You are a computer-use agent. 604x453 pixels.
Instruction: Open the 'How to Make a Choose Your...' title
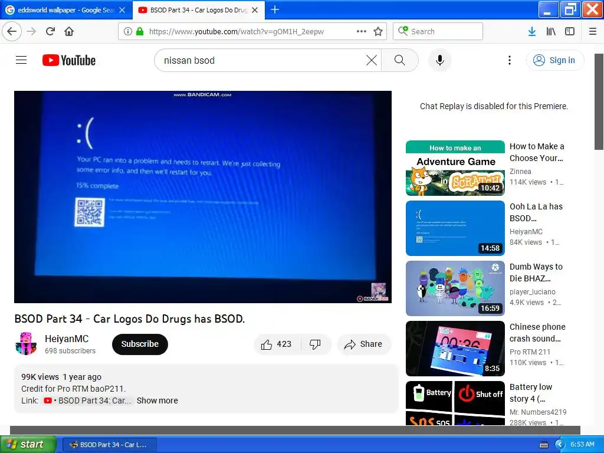tap(537, 152)
